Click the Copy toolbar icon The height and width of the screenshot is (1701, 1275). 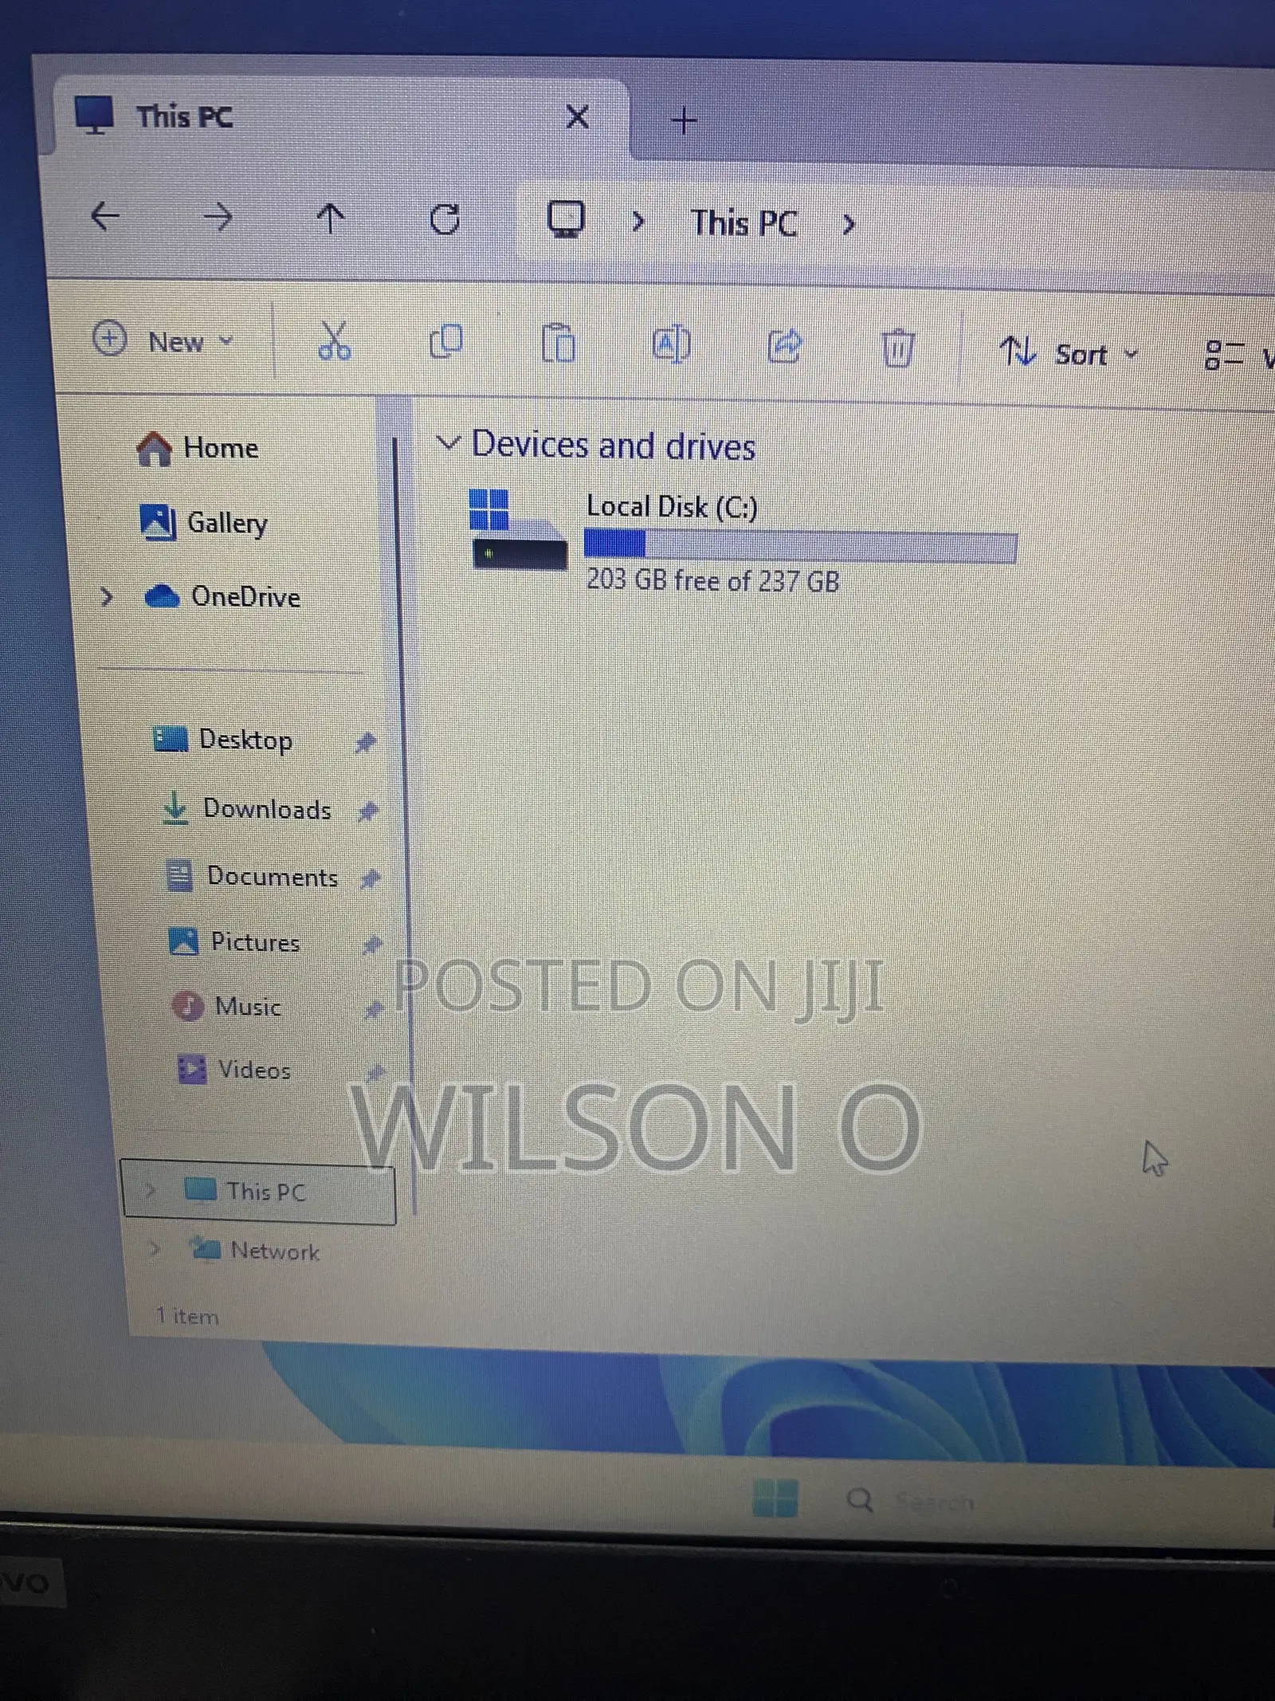coord(445,342)
